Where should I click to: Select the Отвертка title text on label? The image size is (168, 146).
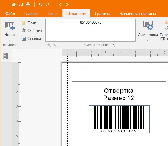[119, 91]
